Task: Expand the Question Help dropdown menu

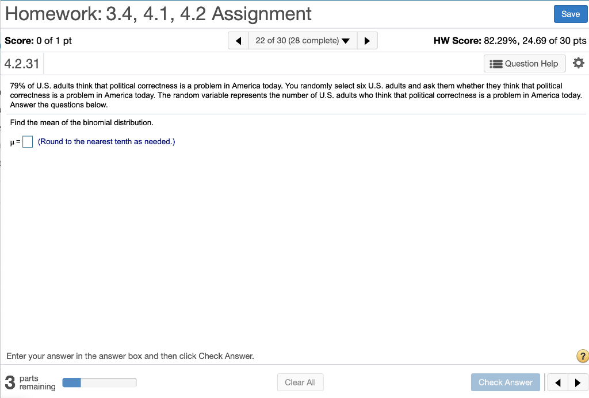Action: 523,63
